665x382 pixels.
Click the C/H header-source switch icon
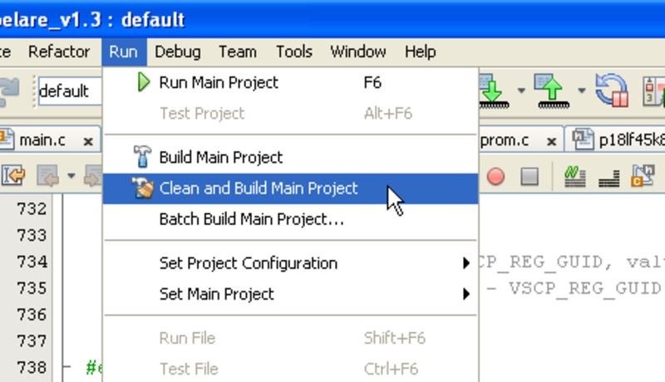pyautogui.click(x=643, y=176)
